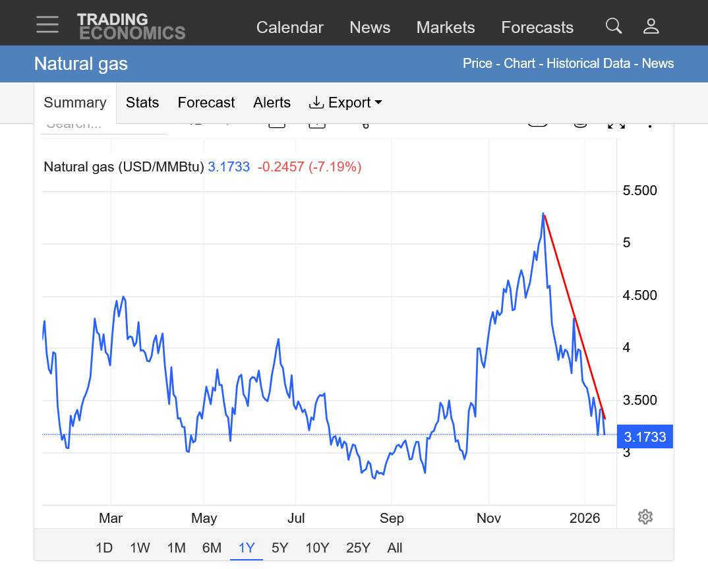Select the Summary tab
The height and width of the screenshot is (569, 708).
75,103
